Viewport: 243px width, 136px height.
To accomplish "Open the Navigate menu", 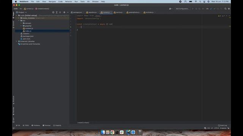I will [x=52, y=2].
